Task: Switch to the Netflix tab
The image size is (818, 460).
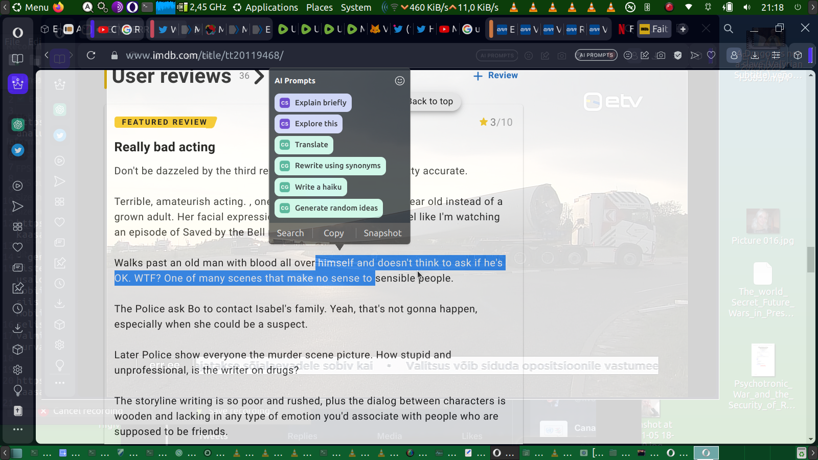Action: pos(626,29)
